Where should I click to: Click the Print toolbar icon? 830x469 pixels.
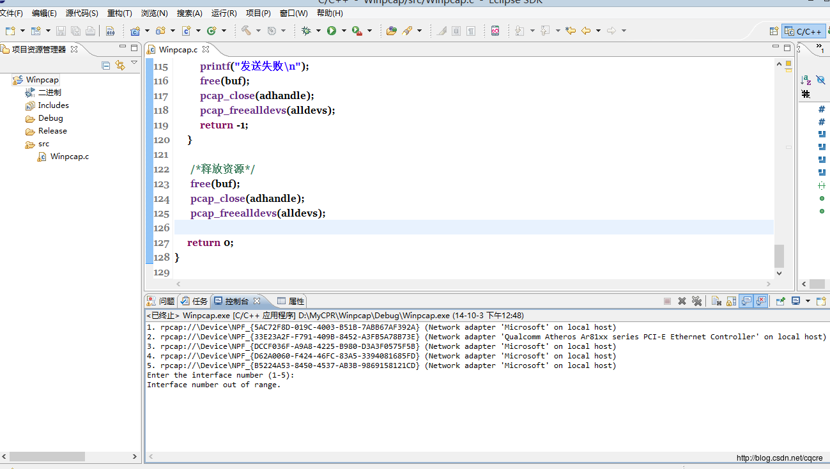click(x=90, y=31)
